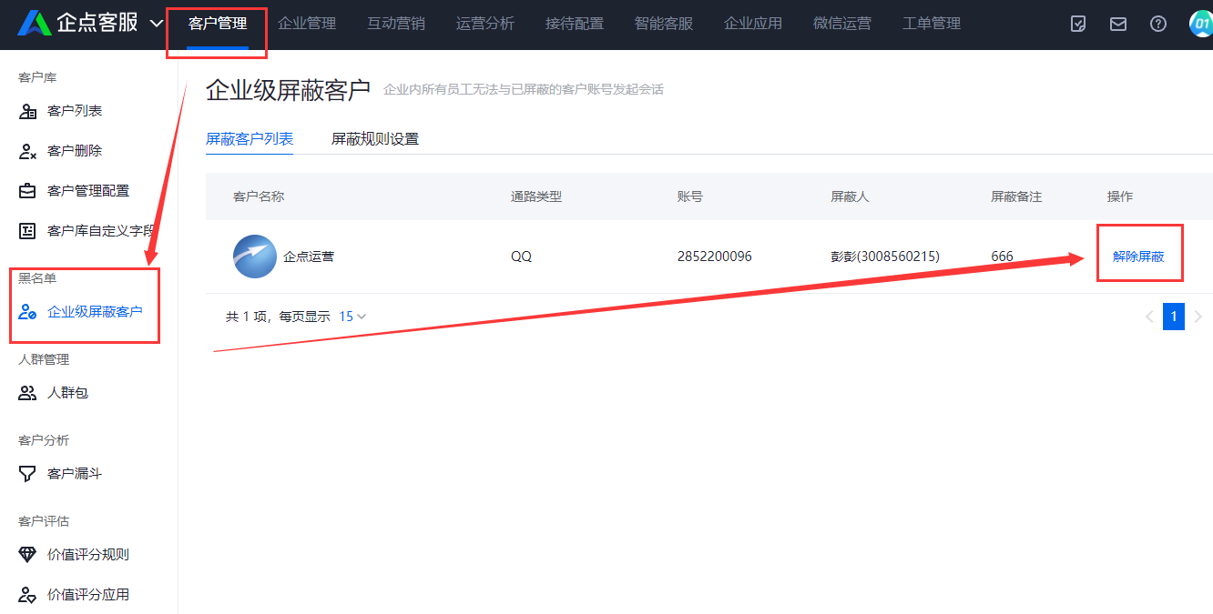This screenshot has width=1213, height=614.
Task: Go to 运营分析 menu
Action: [485, 24]
